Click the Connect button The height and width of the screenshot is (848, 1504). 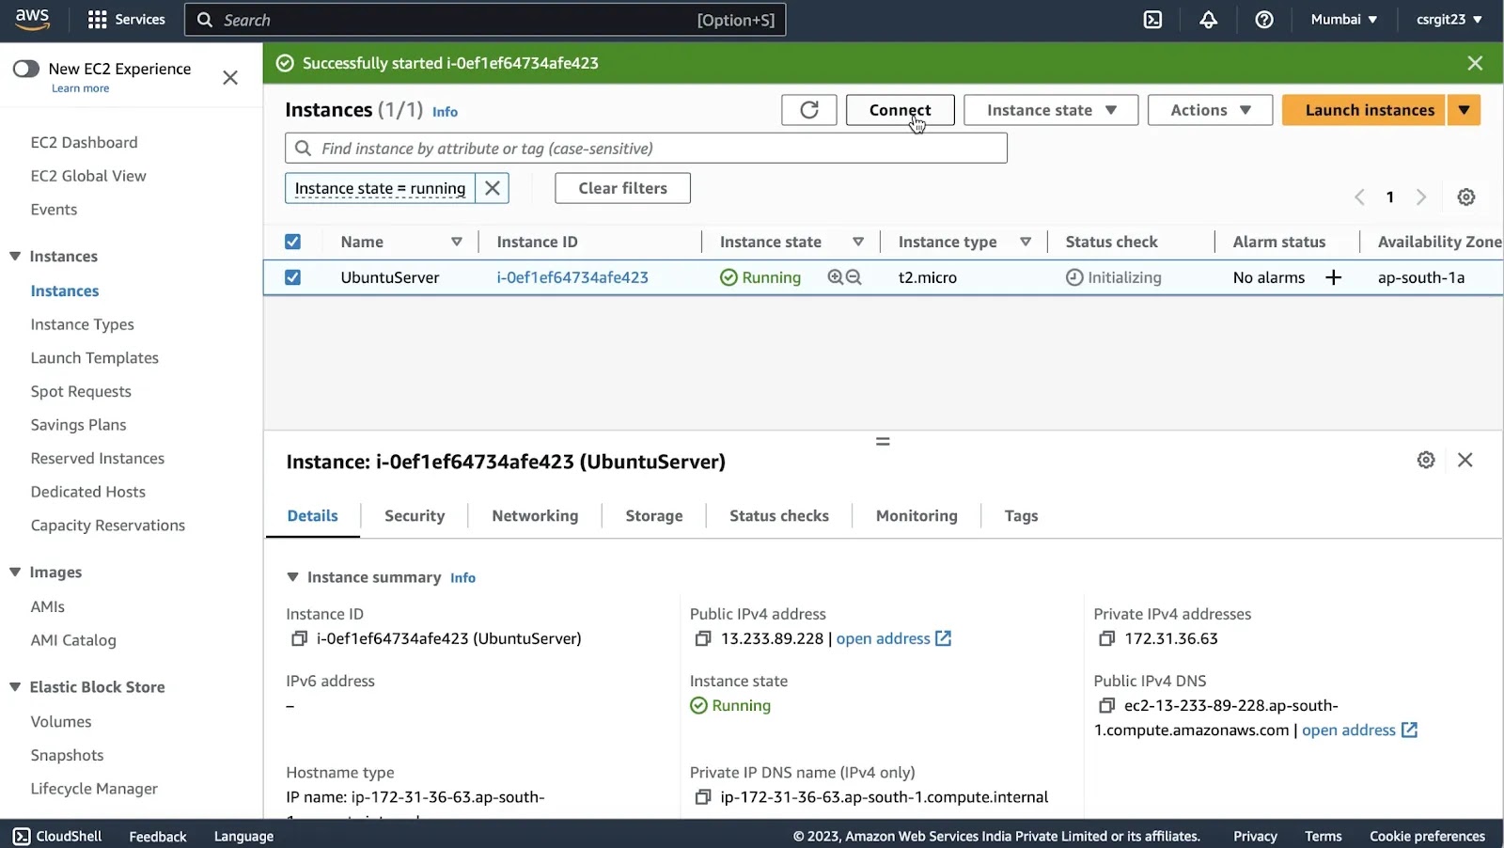click(x=900, y=110)
